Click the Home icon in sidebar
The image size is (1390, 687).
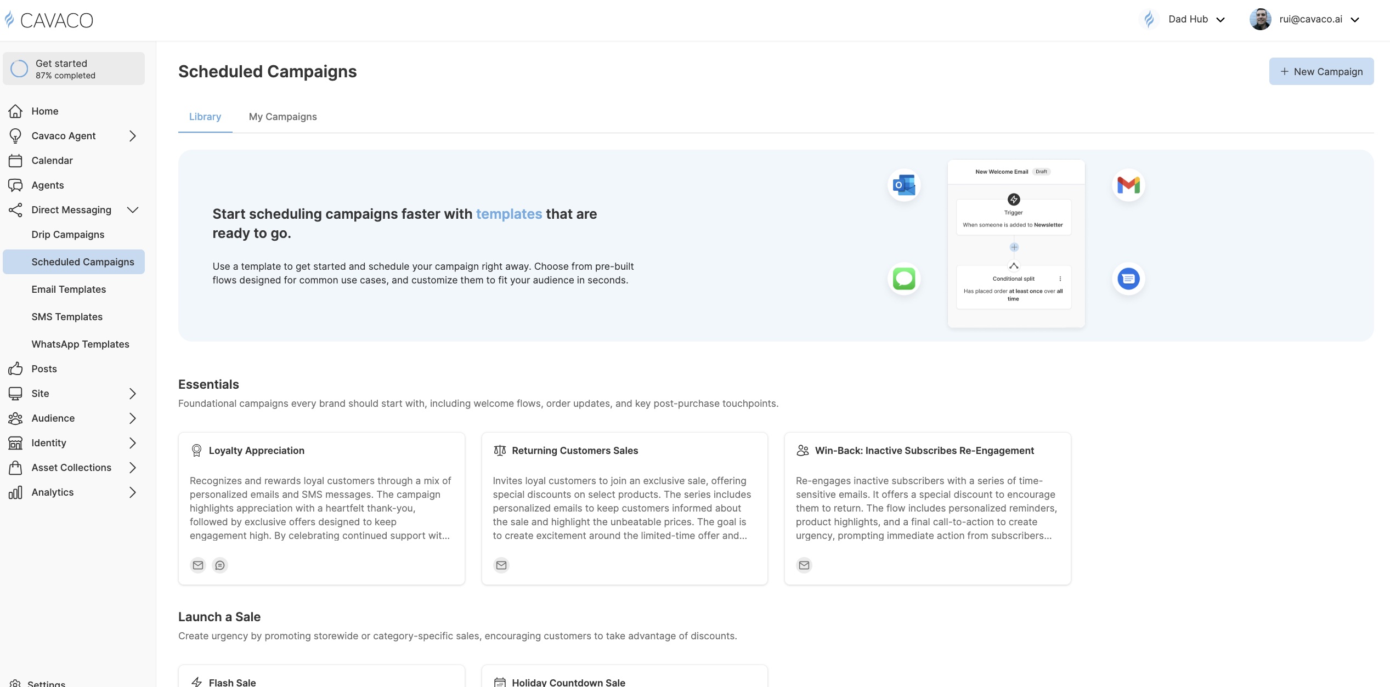15,111
